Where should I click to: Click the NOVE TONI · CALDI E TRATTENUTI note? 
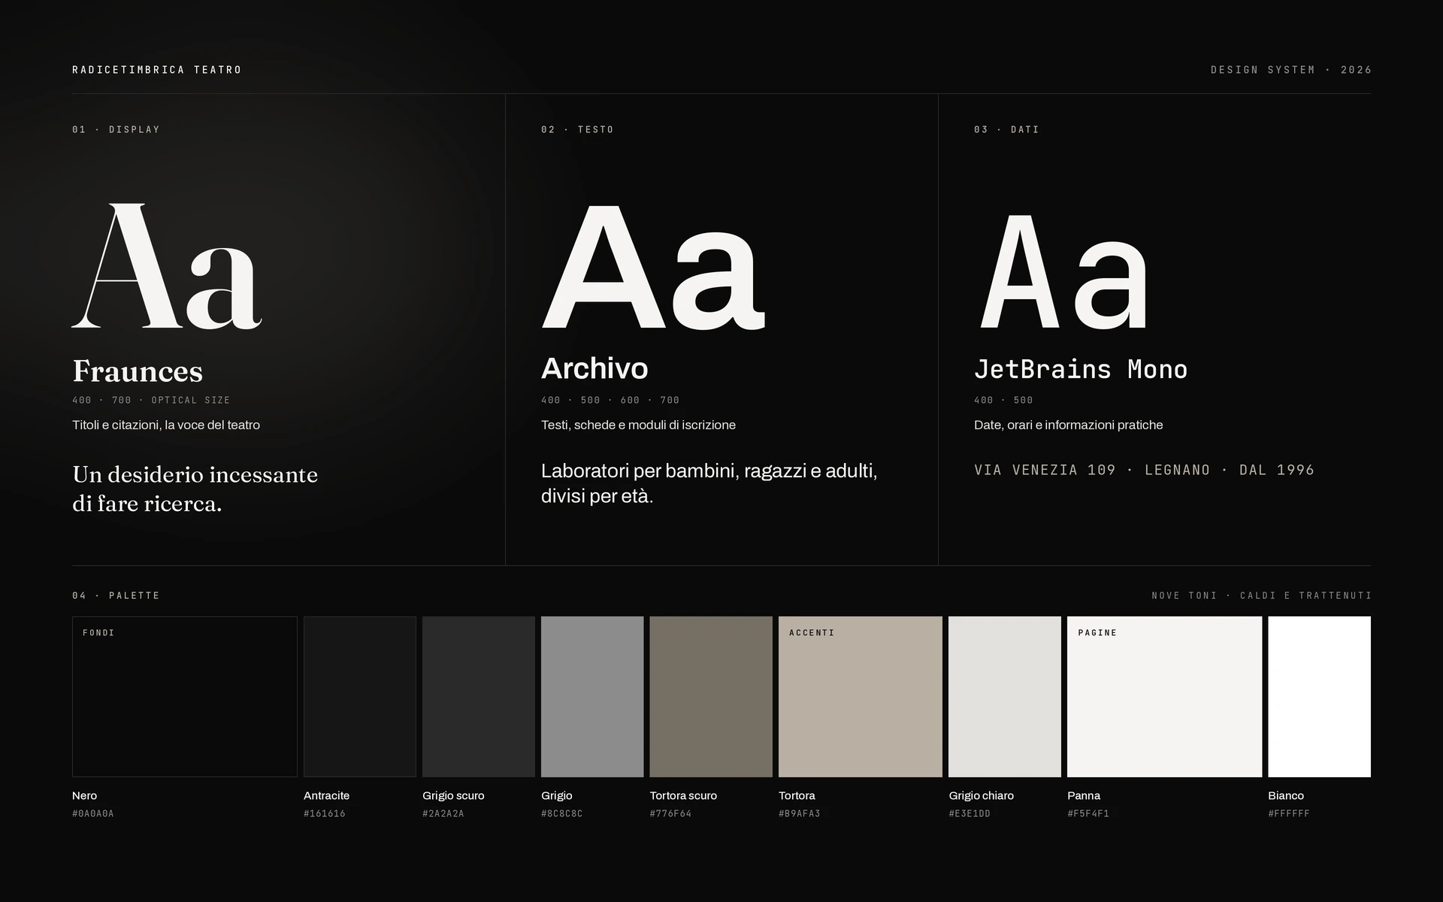1262,595
